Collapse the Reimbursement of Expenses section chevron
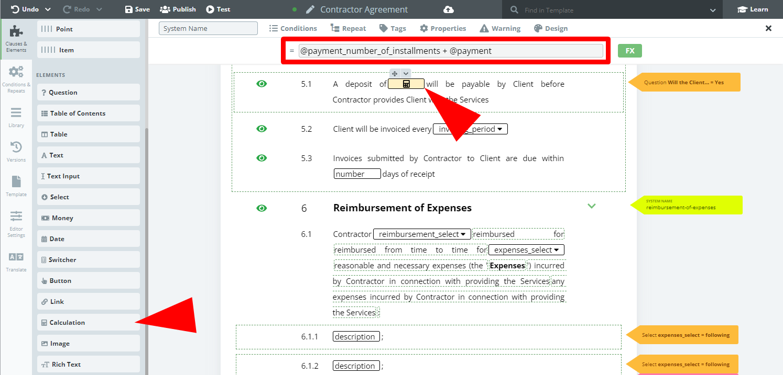The image size is (783, 375). [592, 206]
